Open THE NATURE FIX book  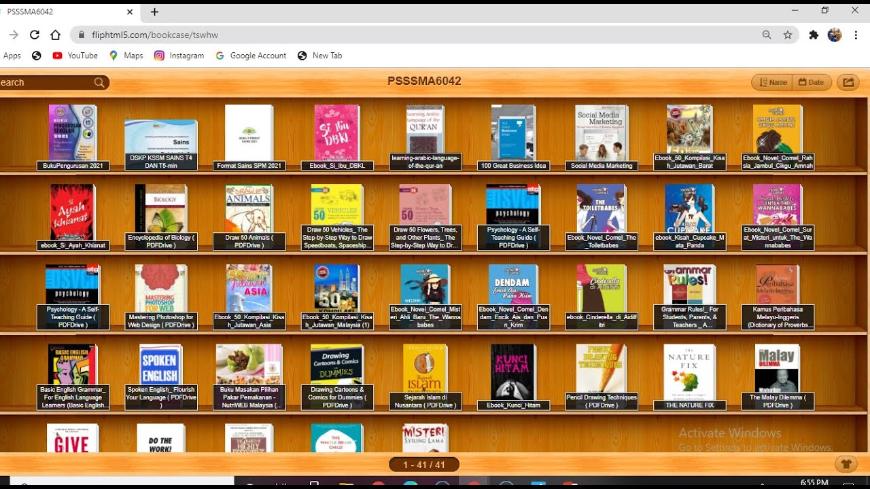coord(690,377)
